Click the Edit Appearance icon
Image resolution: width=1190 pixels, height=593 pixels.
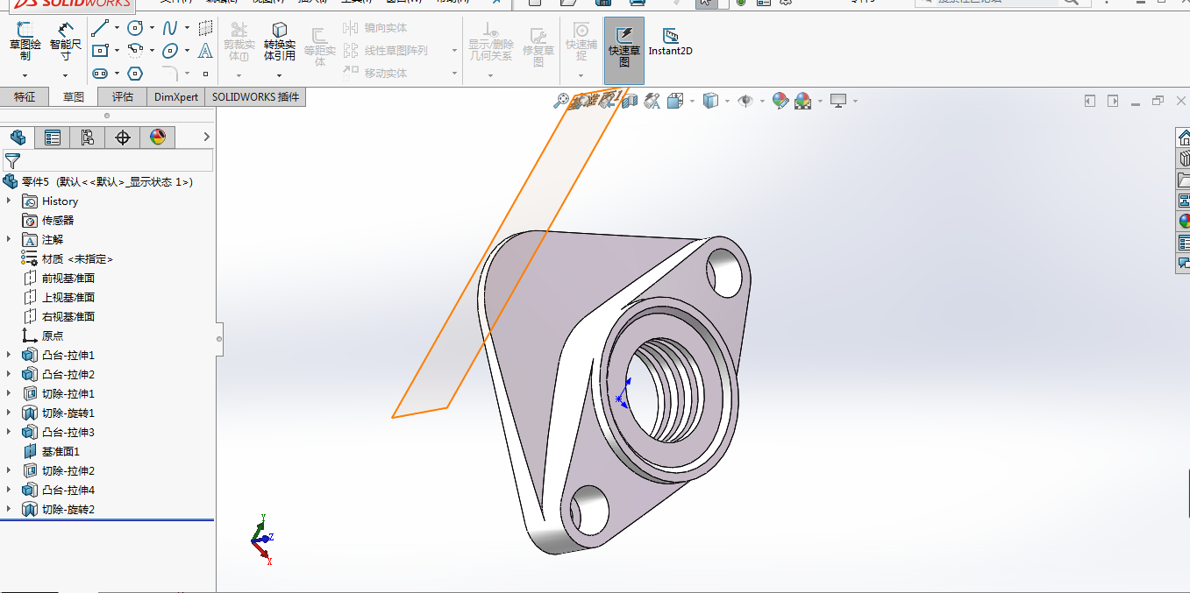click(780, 102)
